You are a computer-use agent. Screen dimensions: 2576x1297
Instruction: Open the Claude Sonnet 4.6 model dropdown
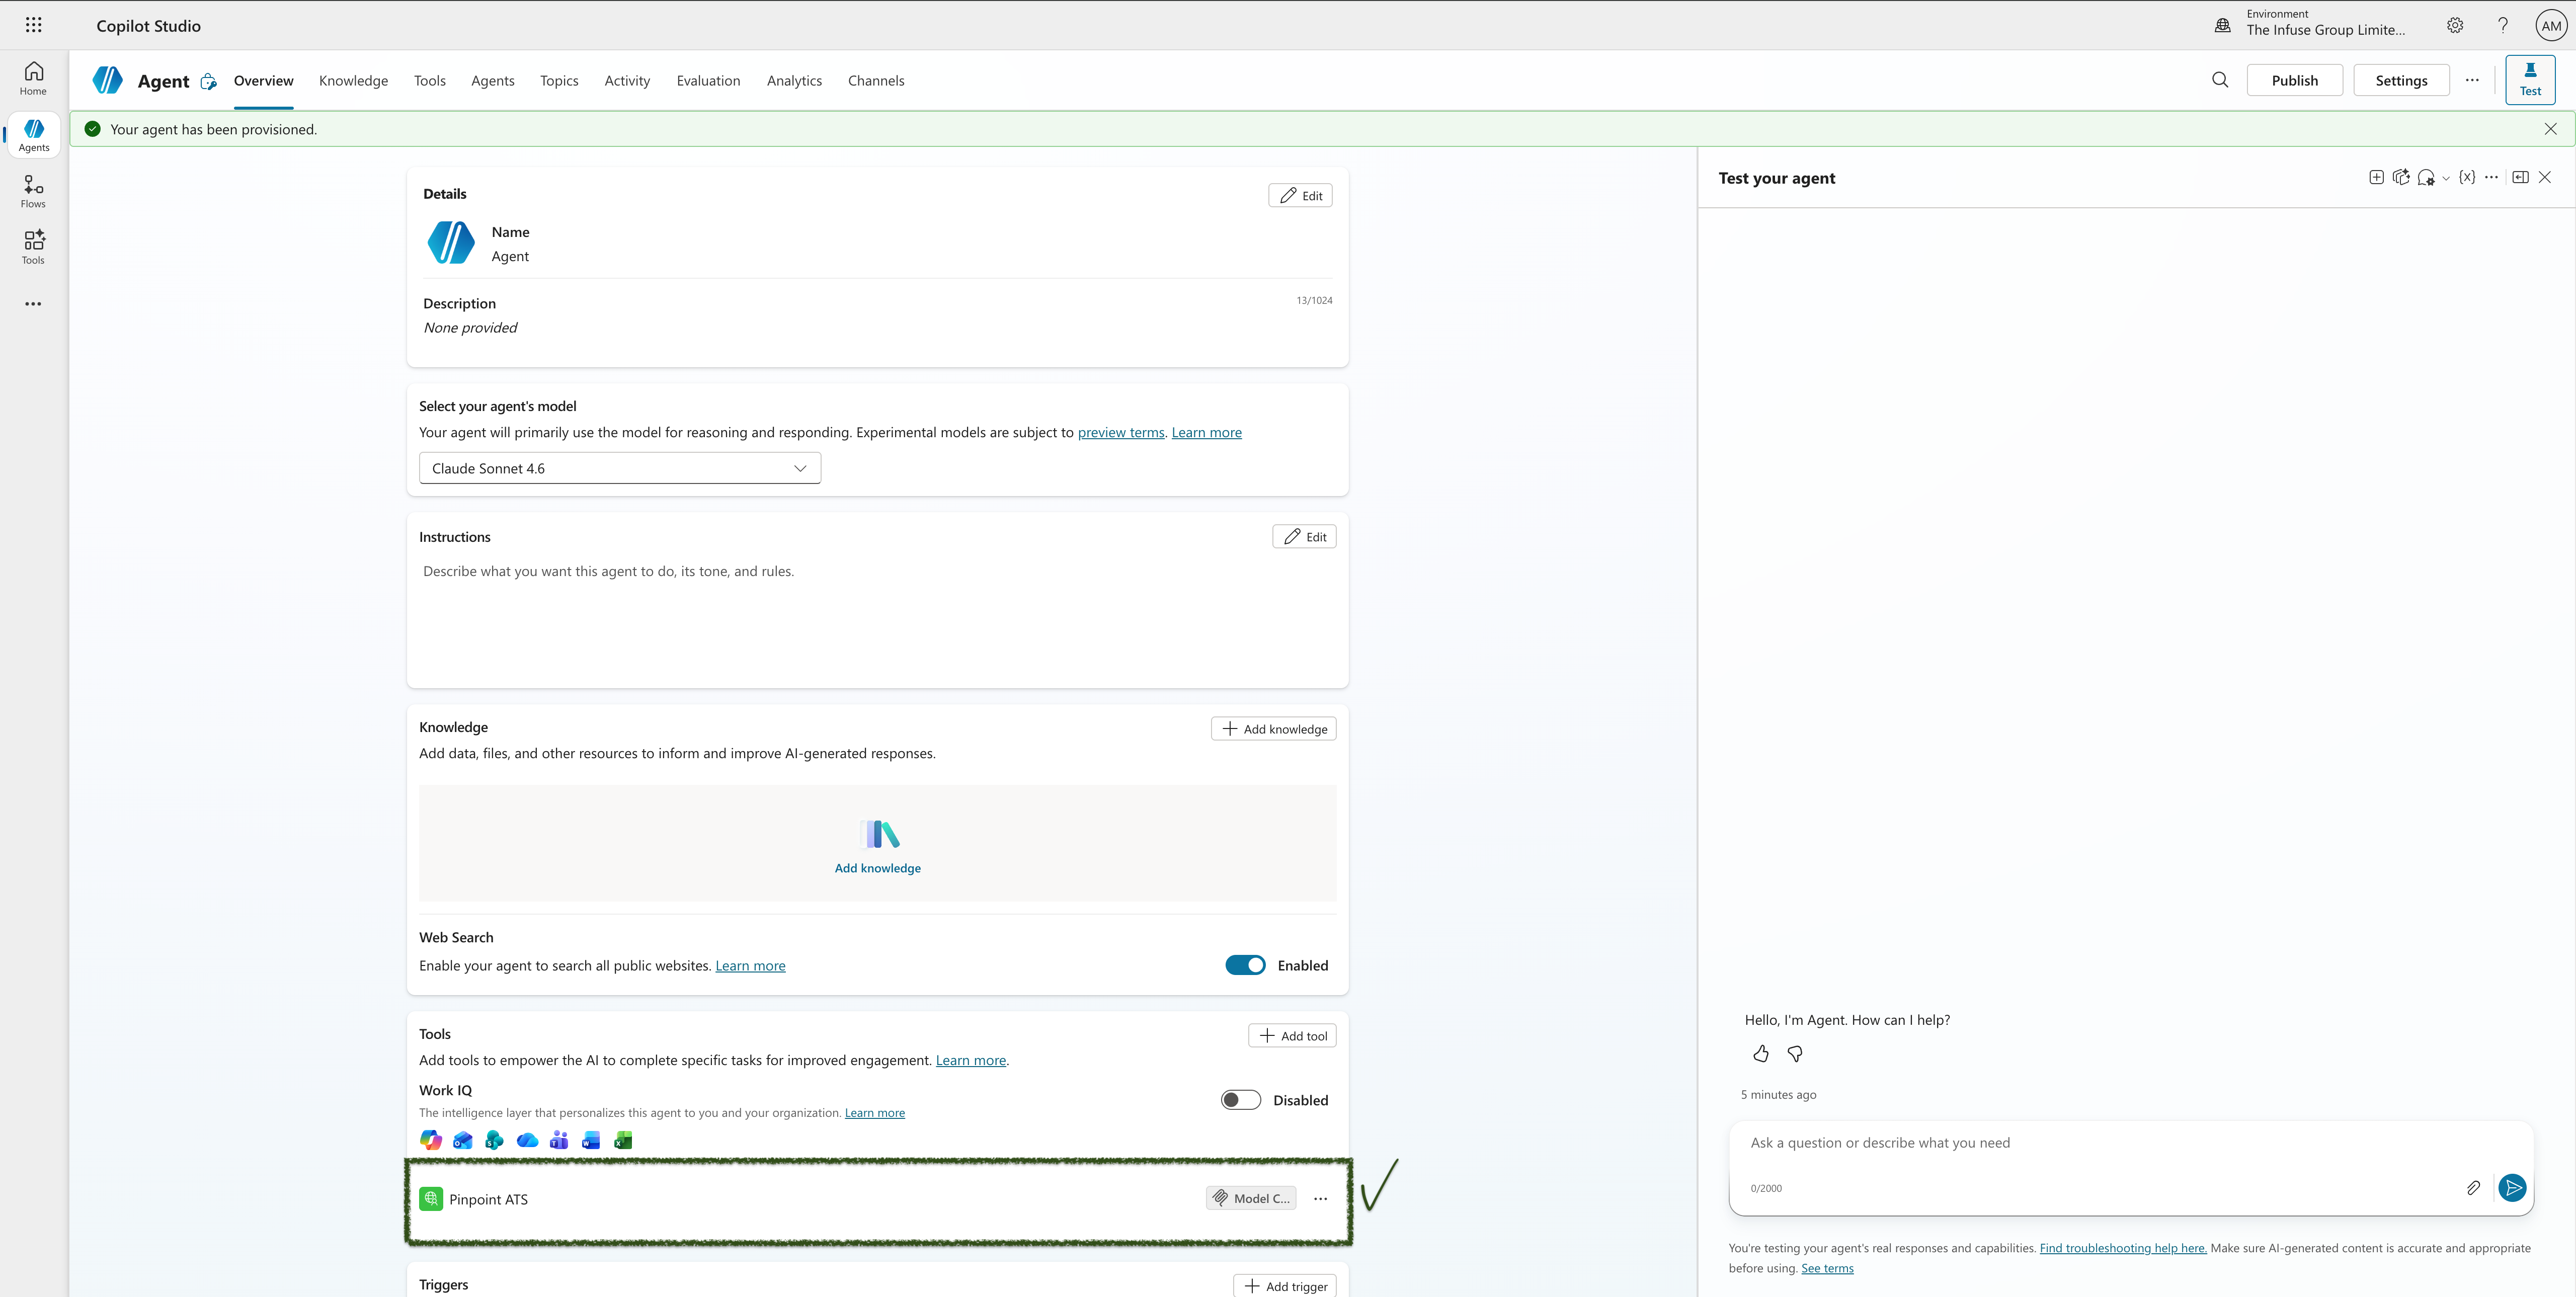point(620,468)
